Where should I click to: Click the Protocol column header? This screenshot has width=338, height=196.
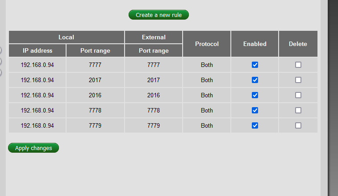(x=207, y=44)
